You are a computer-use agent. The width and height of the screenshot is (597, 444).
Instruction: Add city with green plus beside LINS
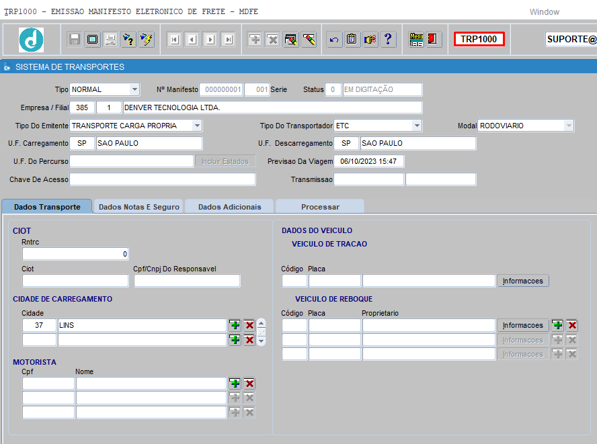[x=235, y=325]
